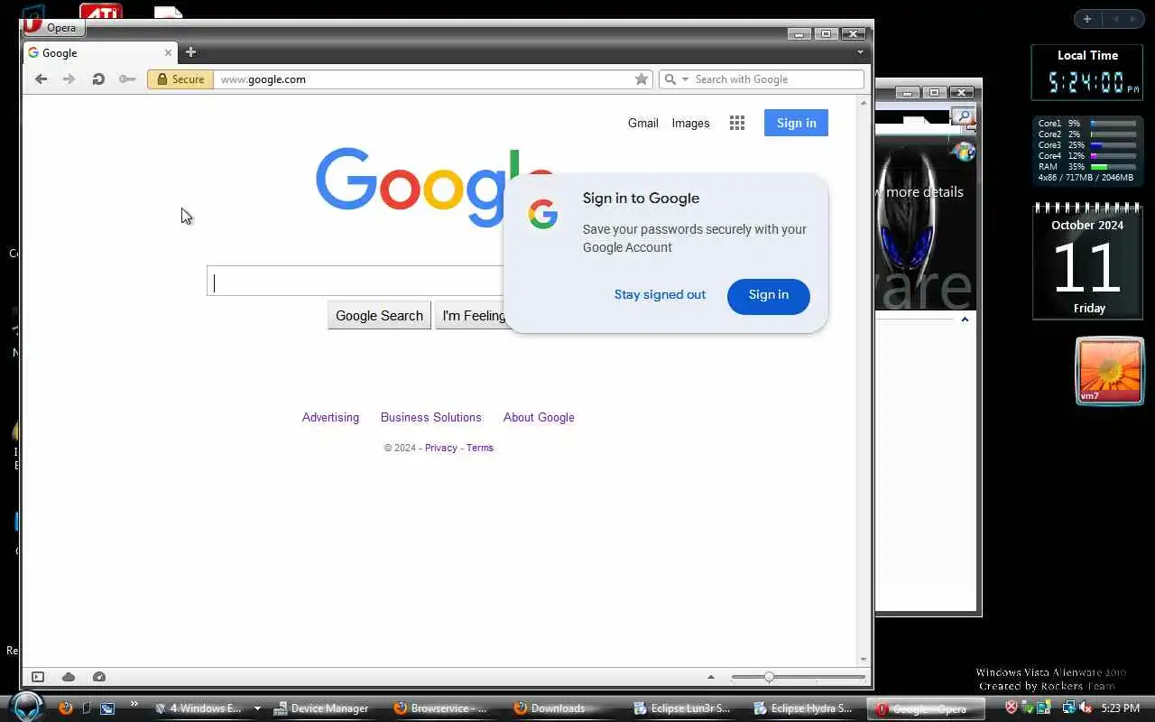Viewport: 1155px width, 722px height.
Task: Go back using the back arrow
Action: (41, 79)
